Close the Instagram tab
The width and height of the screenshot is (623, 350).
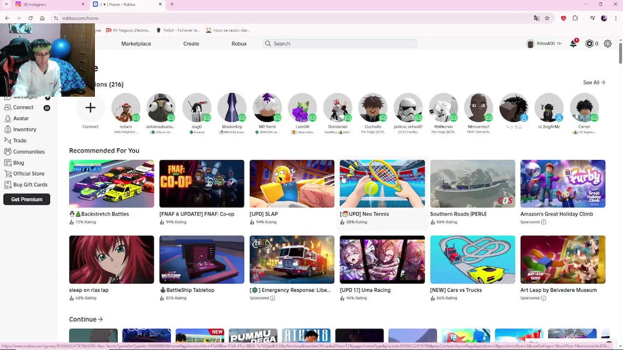(x=83, y=4)
